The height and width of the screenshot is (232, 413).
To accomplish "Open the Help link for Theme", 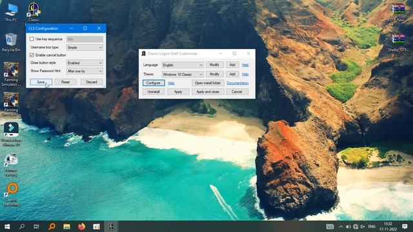I will [x=245, y=75].
